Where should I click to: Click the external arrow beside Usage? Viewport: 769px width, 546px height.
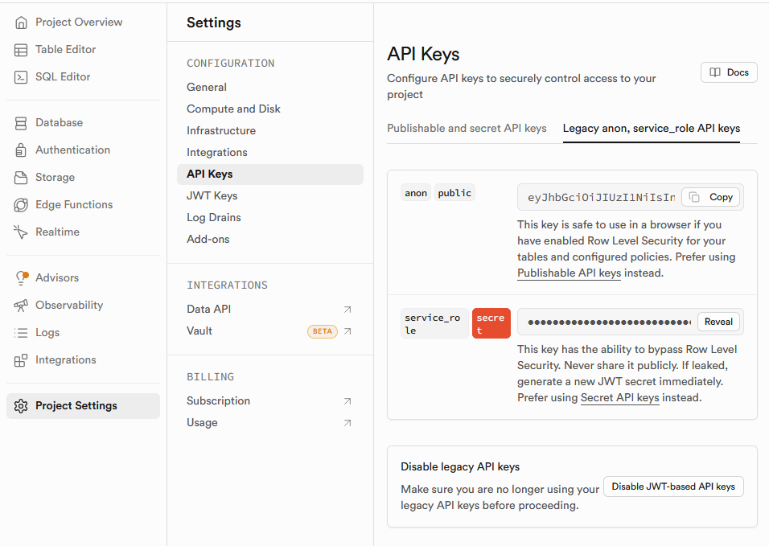[347, 423]
